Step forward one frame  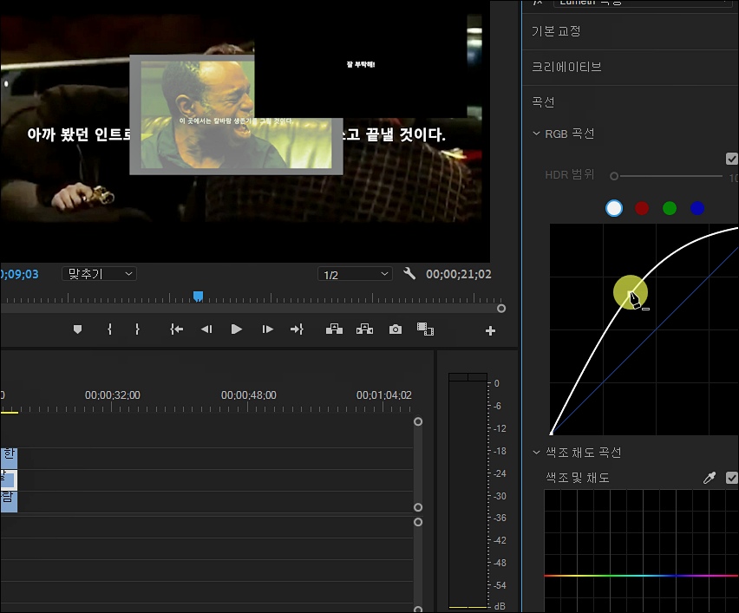pos(267,329)
